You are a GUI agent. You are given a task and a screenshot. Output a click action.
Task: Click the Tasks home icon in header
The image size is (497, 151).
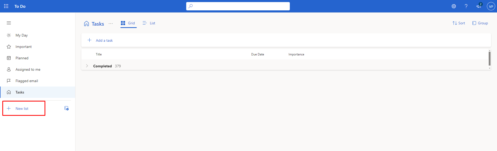(87, 24)
